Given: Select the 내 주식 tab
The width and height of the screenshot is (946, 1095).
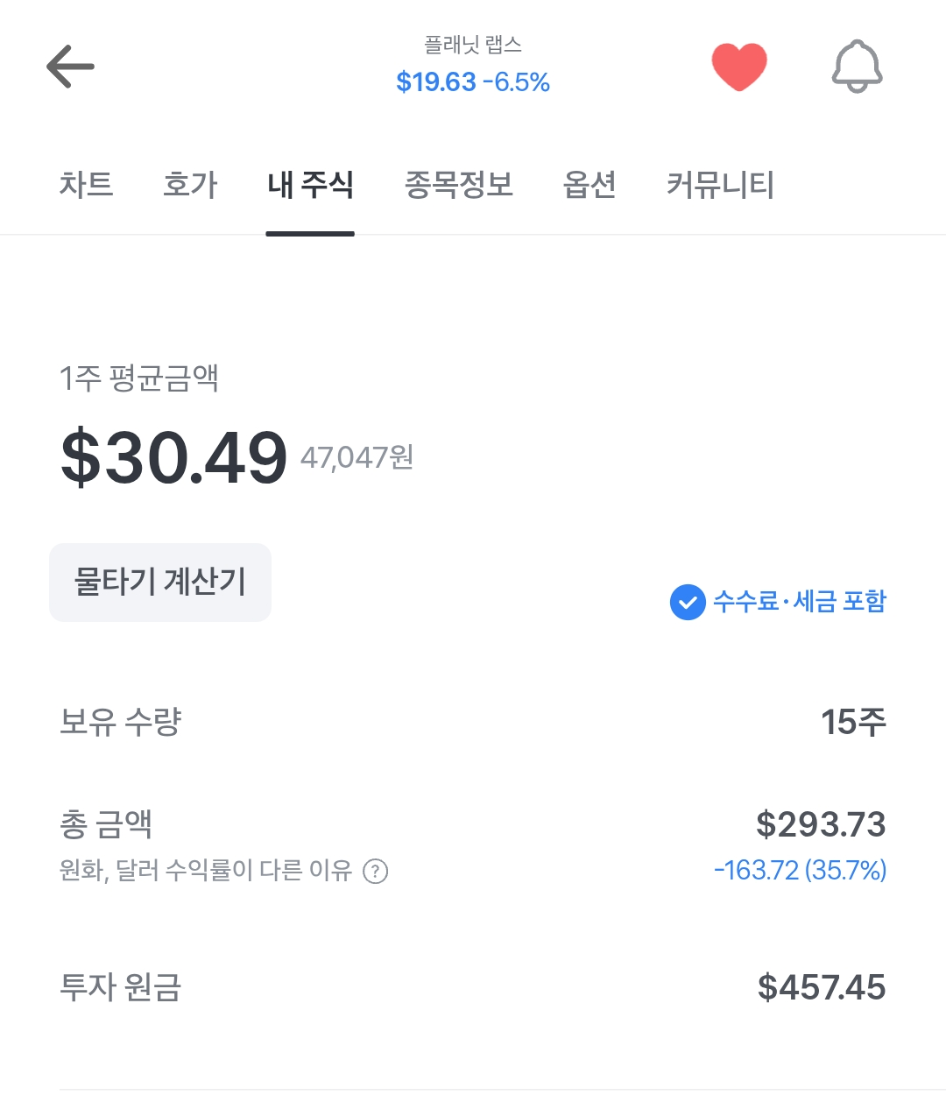Looking at the screenshot, I should click(x=310, y=185).
